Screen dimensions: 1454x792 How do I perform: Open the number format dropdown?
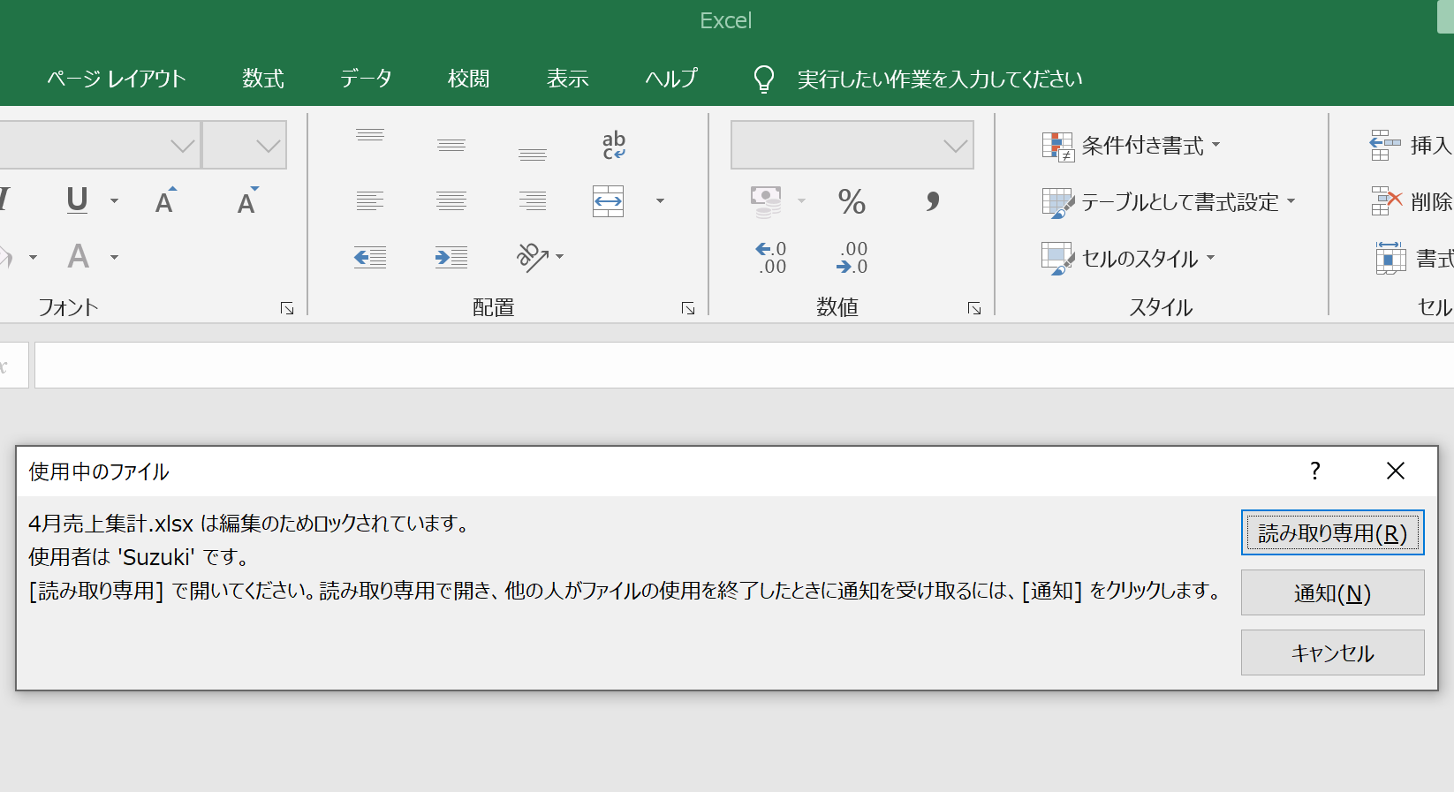pos(955,146)
